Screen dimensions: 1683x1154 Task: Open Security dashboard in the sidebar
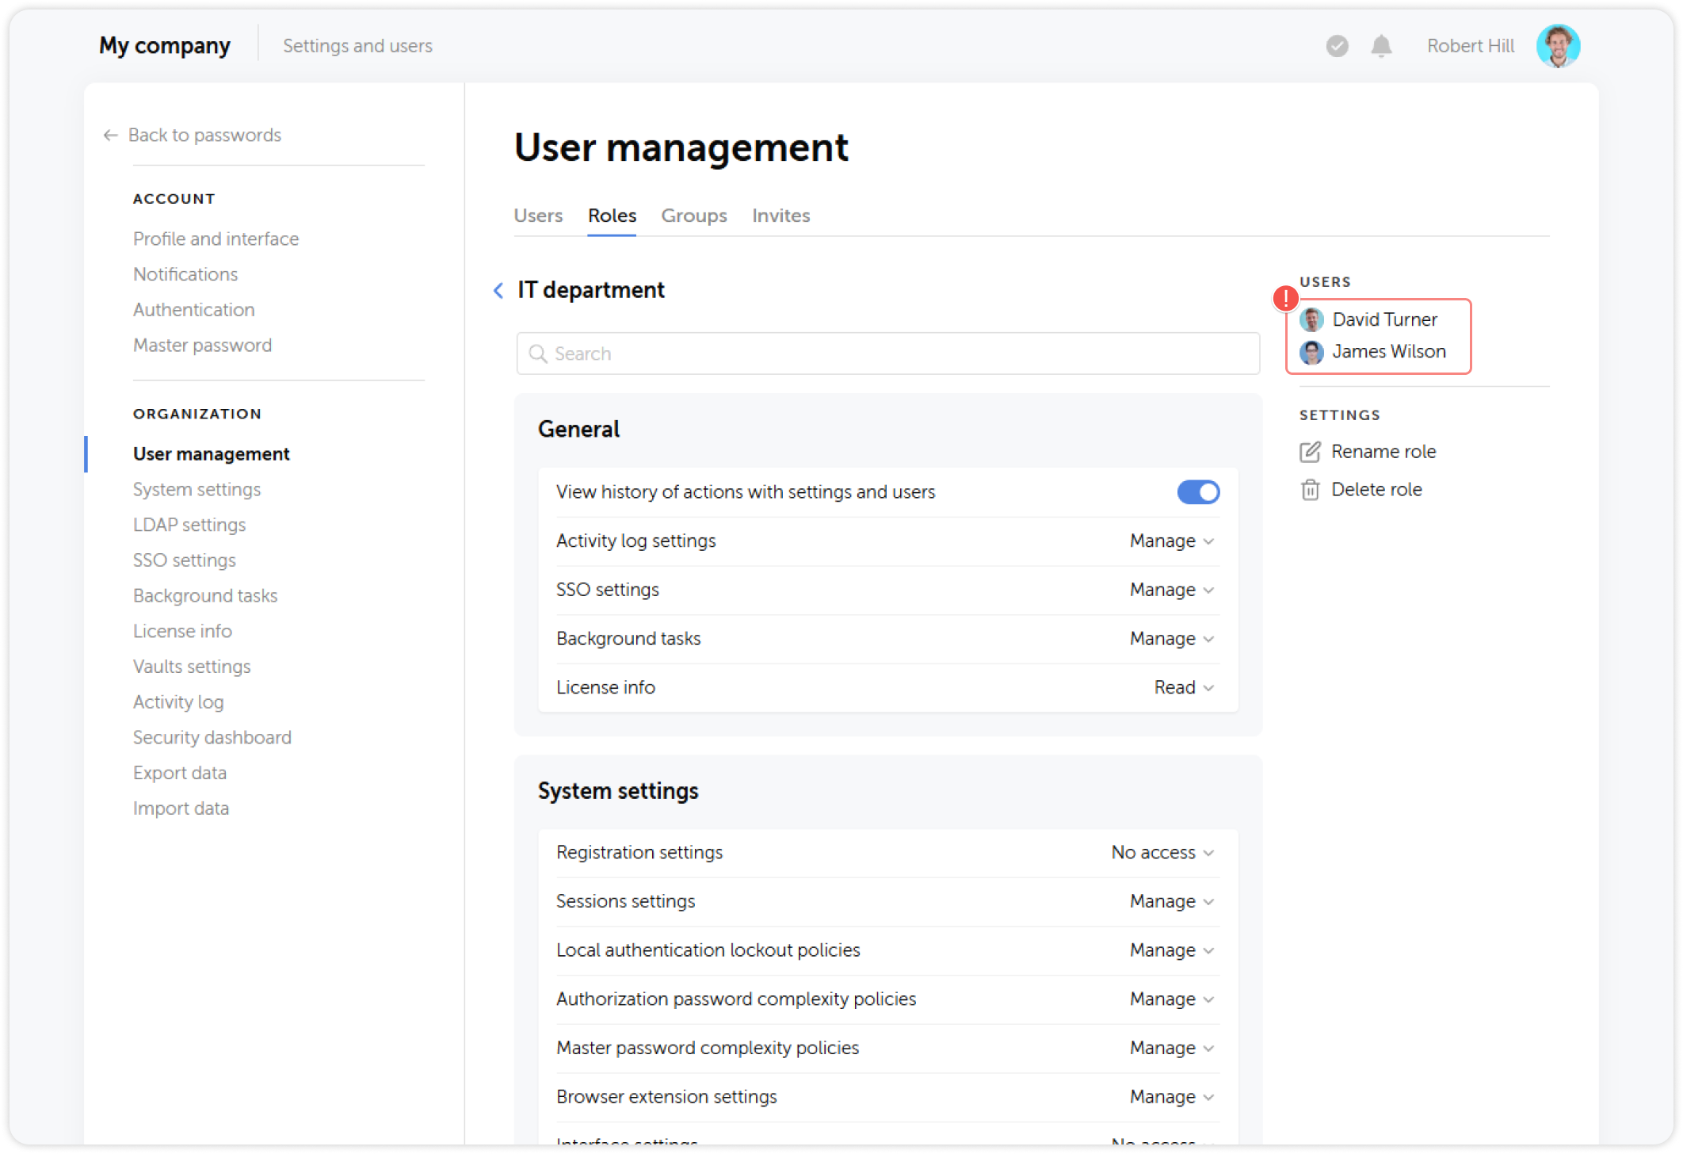[x=212, y=737]
